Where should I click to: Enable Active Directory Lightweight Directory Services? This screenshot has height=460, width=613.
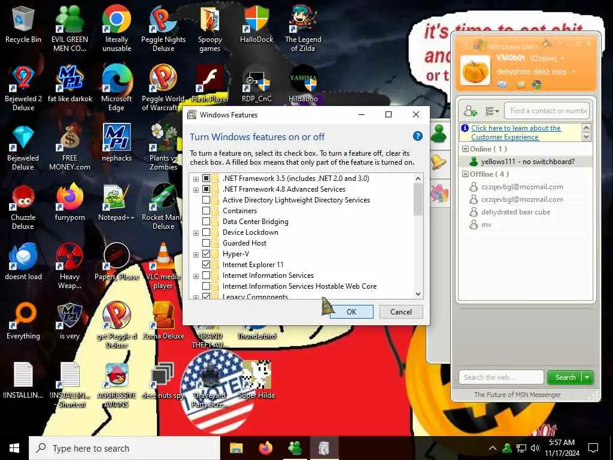click(206, 200)
